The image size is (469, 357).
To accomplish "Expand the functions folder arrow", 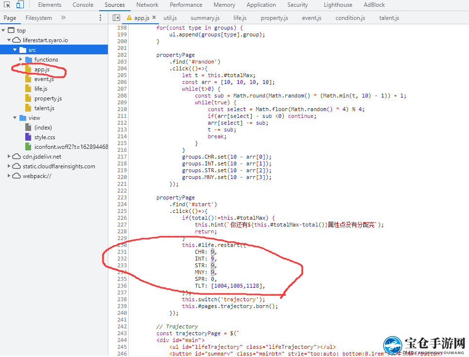I will click(20, 59).
